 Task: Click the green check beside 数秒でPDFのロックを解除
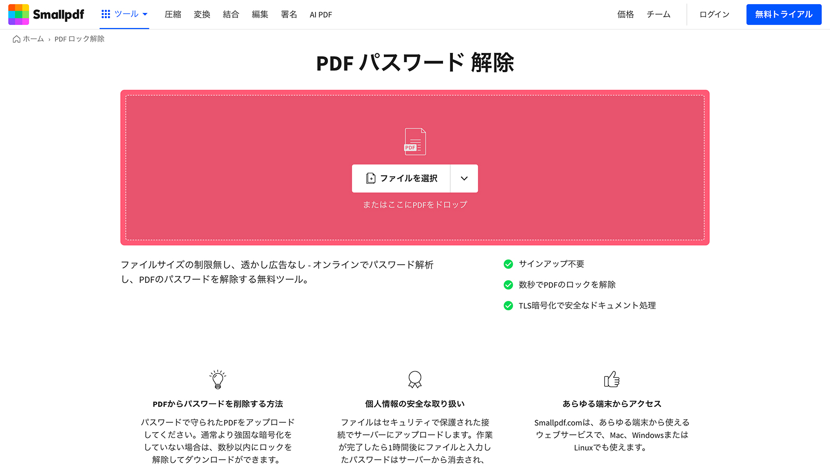click(508, 285)
